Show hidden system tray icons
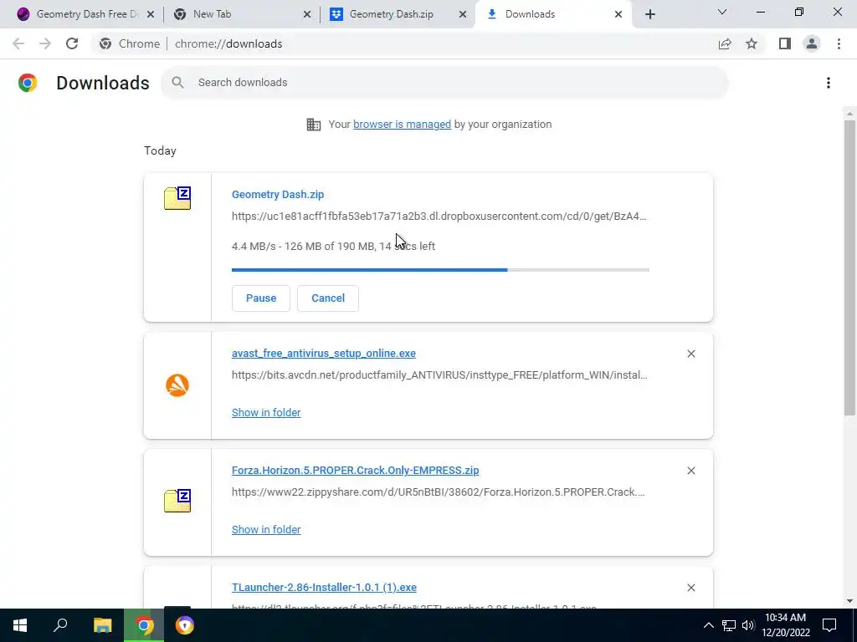 [x=708, y=625]
